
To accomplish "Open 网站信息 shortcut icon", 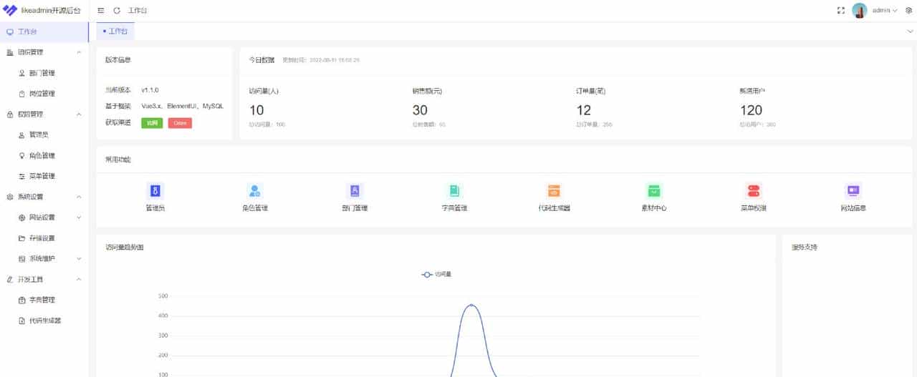I will (x=853, y=191).
